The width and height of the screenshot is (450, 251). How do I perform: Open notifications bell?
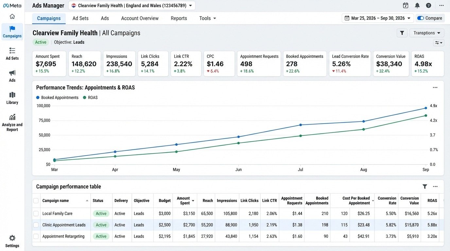(x=417, y=6)
